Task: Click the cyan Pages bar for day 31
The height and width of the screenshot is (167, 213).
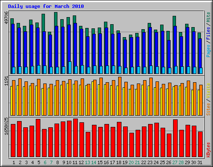Action: point(201,71)
